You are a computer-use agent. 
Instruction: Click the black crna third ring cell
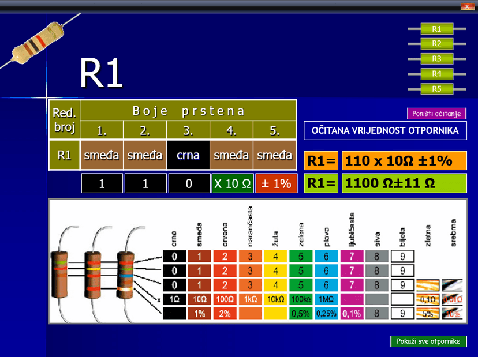188,155
